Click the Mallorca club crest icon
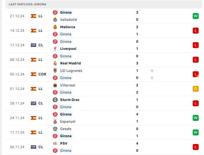 pyautogui.click(x=55, y=27)
